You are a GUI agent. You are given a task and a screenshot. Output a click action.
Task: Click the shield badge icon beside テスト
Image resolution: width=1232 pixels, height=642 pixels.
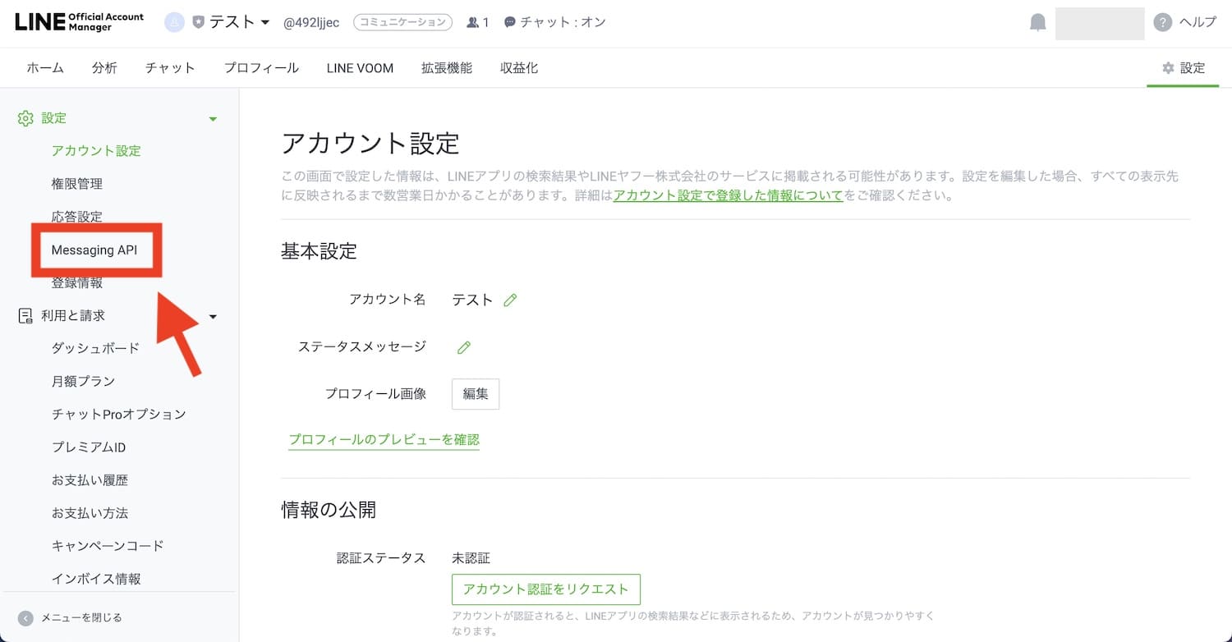coord(198,22)
